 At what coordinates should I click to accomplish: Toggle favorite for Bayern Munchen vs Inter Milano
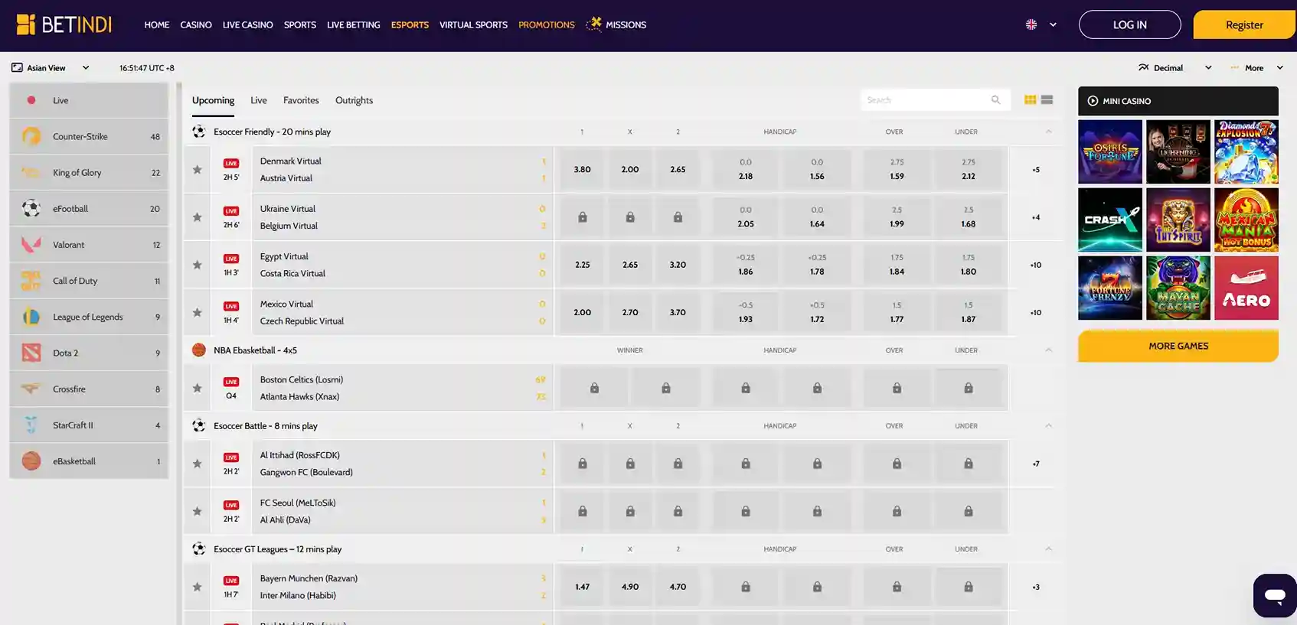[x=198, y=587]
